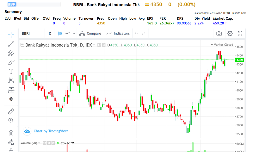Viewport: 253px width, 152px height.
Task: Activate the zoom in tool
Action: (11, 120)
